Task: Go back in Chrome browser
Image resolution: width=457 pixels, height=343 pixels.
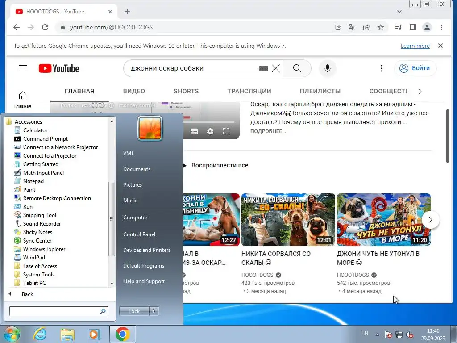Action: [x=17, y=27]
